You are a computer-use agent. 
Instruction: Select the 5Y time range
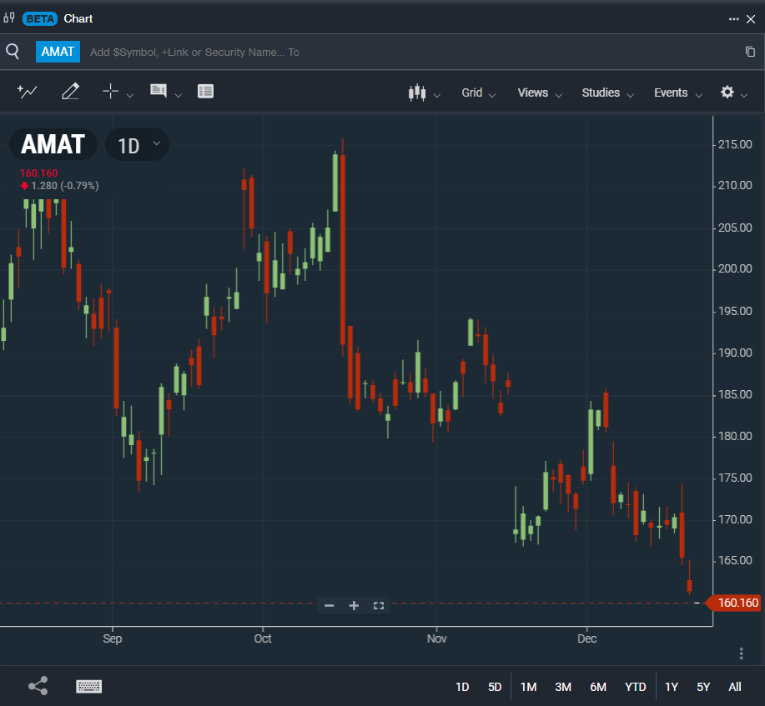[703, 687]
